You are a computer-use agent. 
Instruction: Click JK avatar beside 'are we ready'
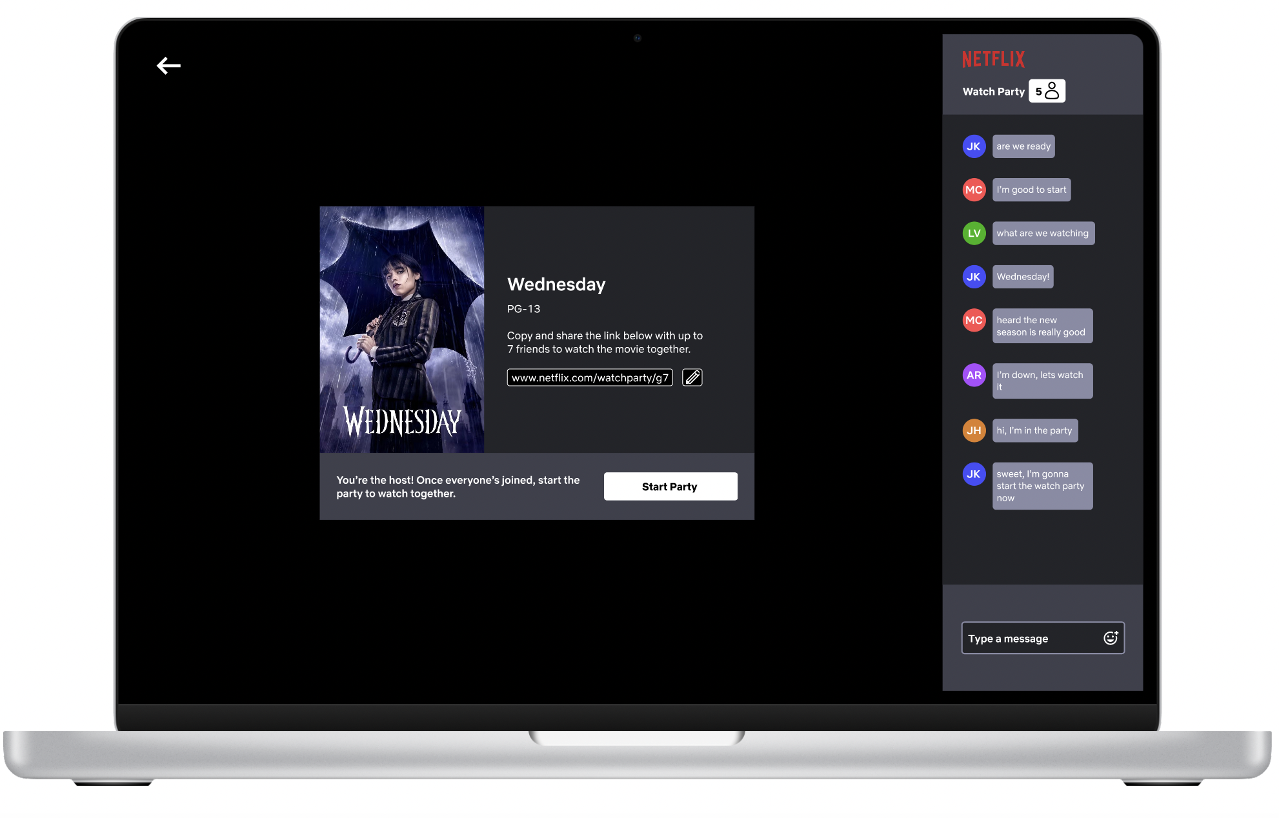click(974, 146)
